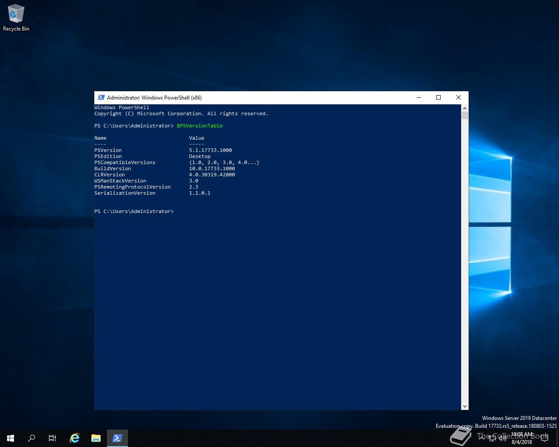Open taskbar Search magnifier

click(x=31, y=438)
